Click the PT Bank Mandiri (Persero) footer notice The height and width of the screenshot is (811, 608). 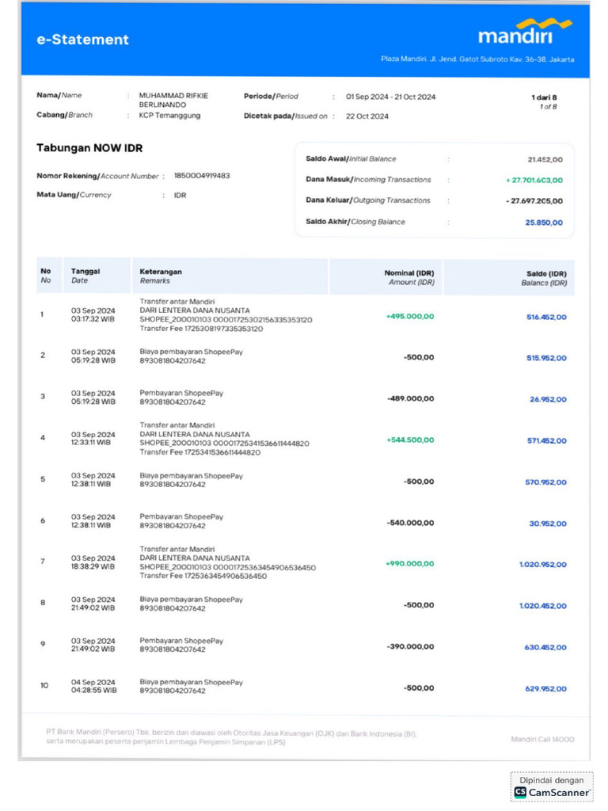pyautogui.click(x=231, y=737)
